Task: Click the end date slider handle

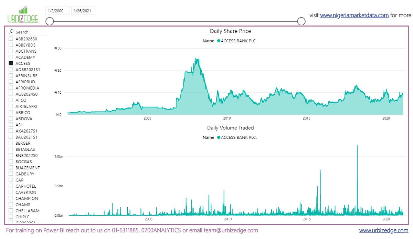Action: [301, 21]
